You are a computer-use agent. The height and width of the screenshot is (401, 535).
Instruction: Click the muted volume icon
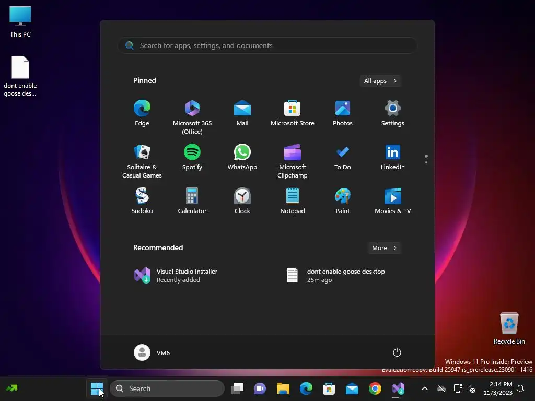coord(472,388)
